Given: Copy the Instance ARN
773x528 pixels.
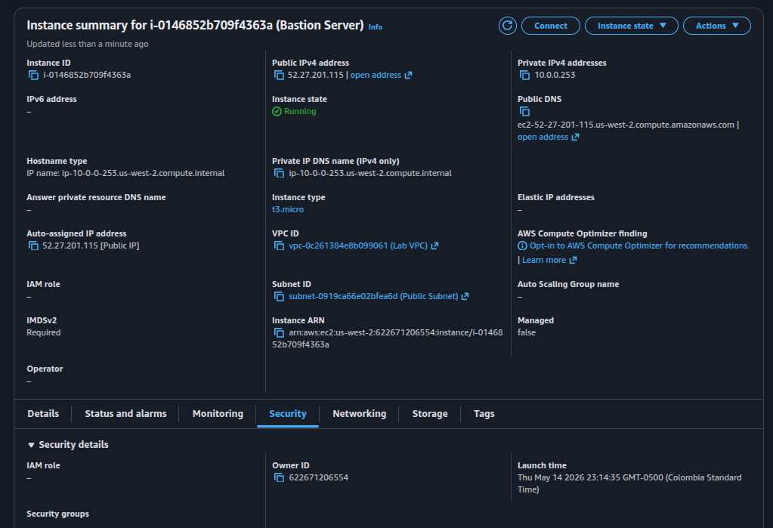Looking at the screenshot, I should [279, 333].
